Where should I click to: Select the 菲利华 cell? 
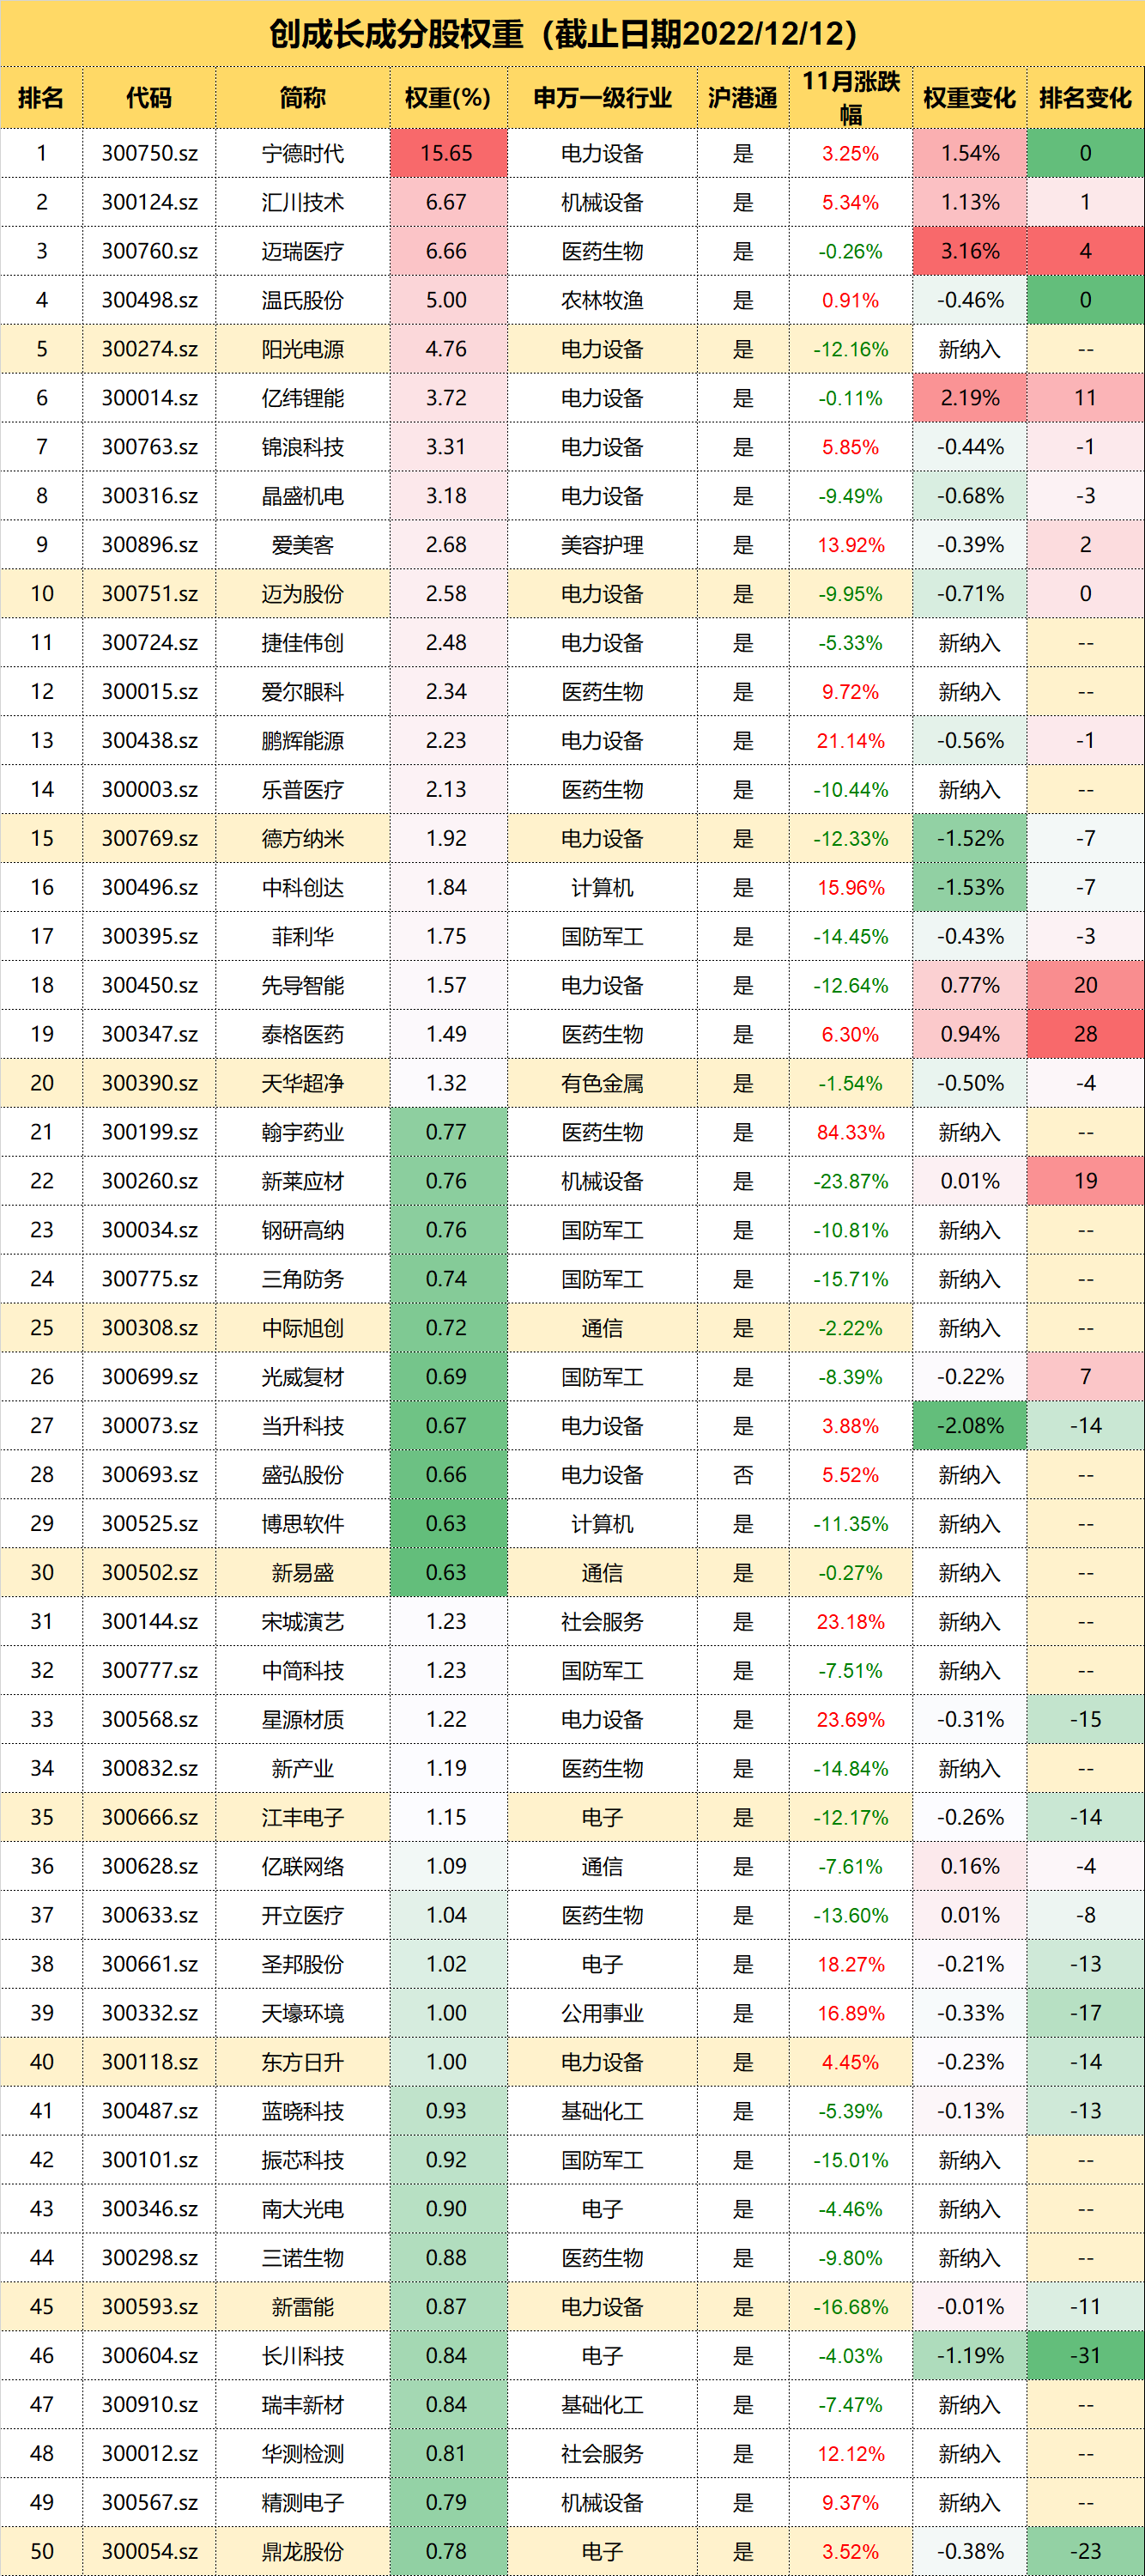pyautogui.click(x=302, y=936)
